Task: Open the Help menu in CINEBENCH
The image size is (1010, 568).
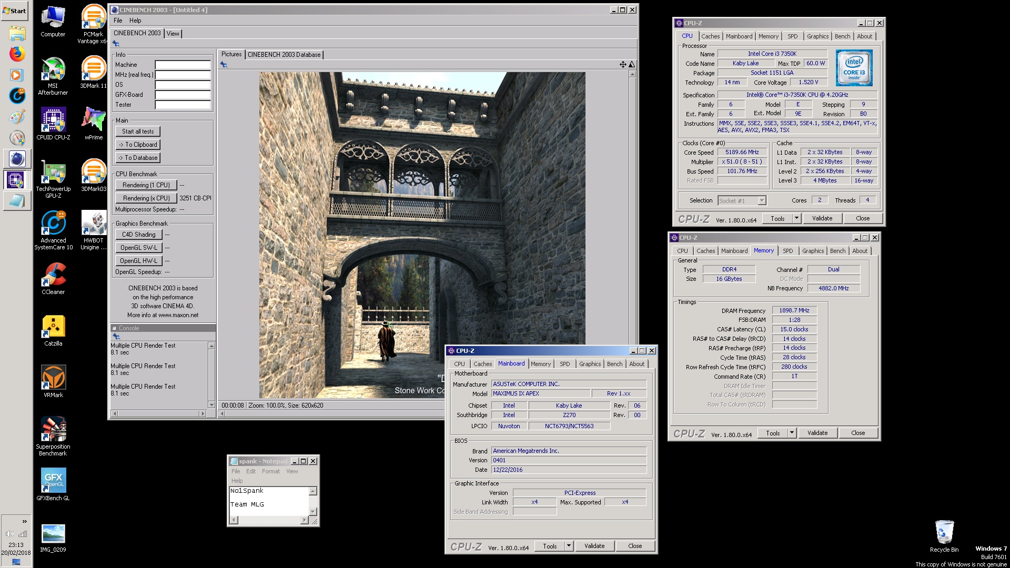Action: (x=135, y=21)
